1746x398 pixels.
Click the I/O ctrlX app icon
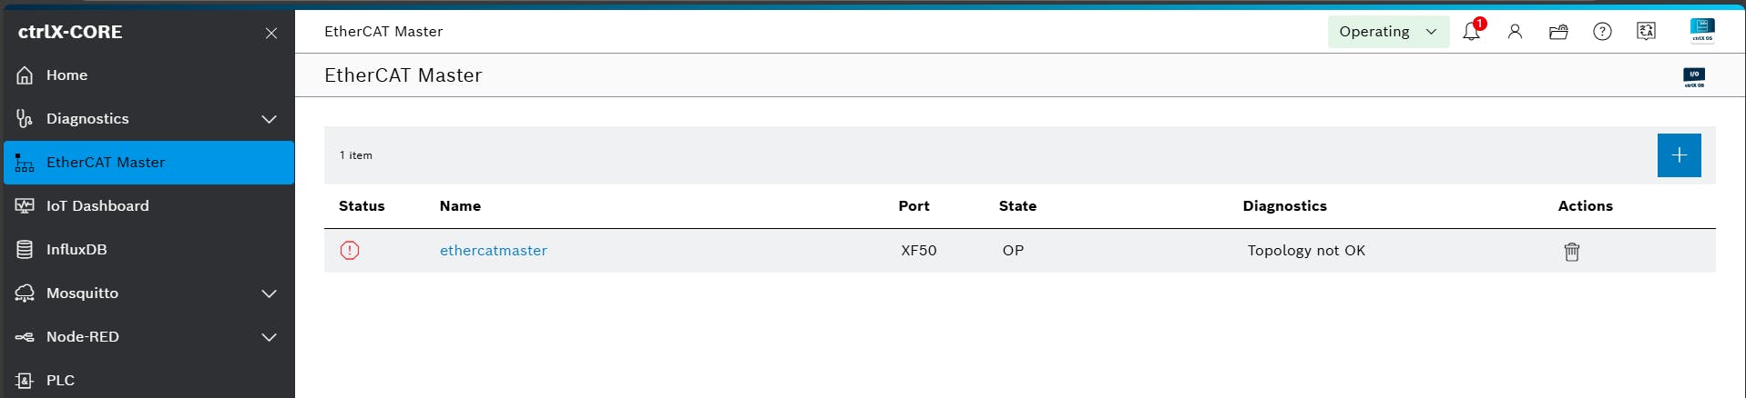click(1694, 77)
